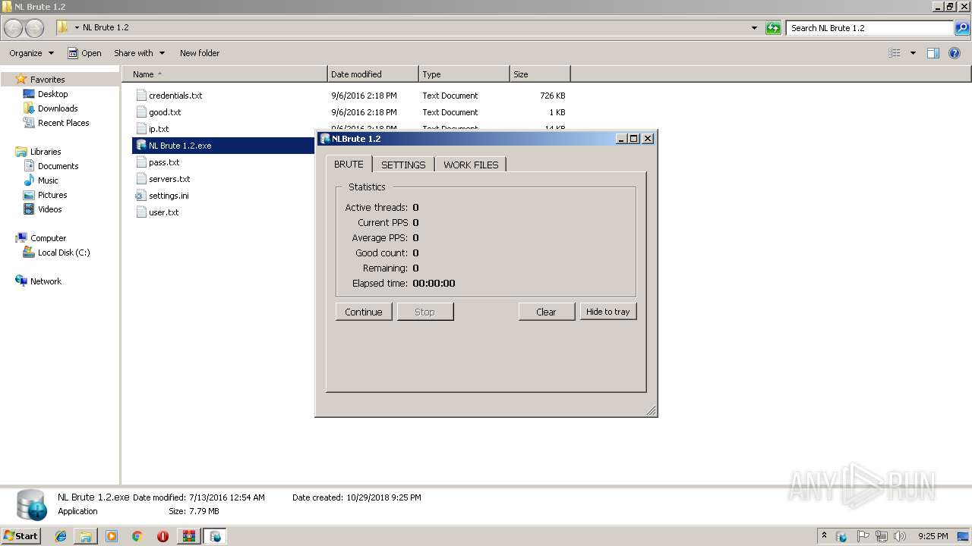Click the Clear button
Image resolution: width=972 pixels, height=546 pixels.
point(547,312)
